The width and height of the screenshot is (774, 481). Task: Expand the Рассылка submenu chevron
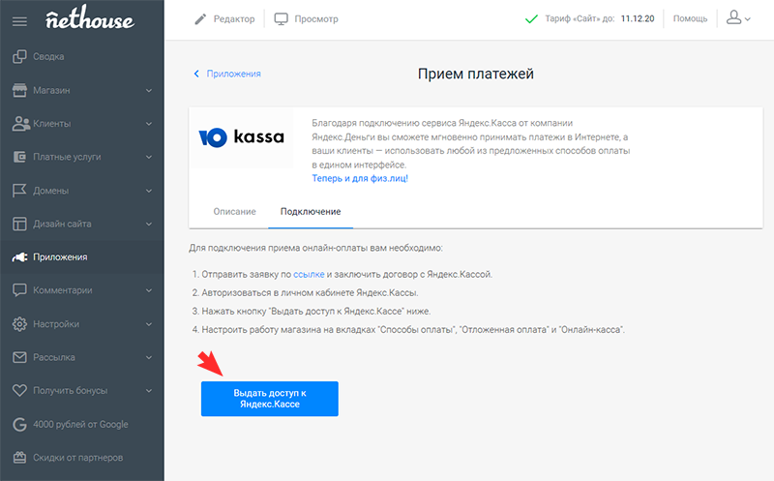149,357
